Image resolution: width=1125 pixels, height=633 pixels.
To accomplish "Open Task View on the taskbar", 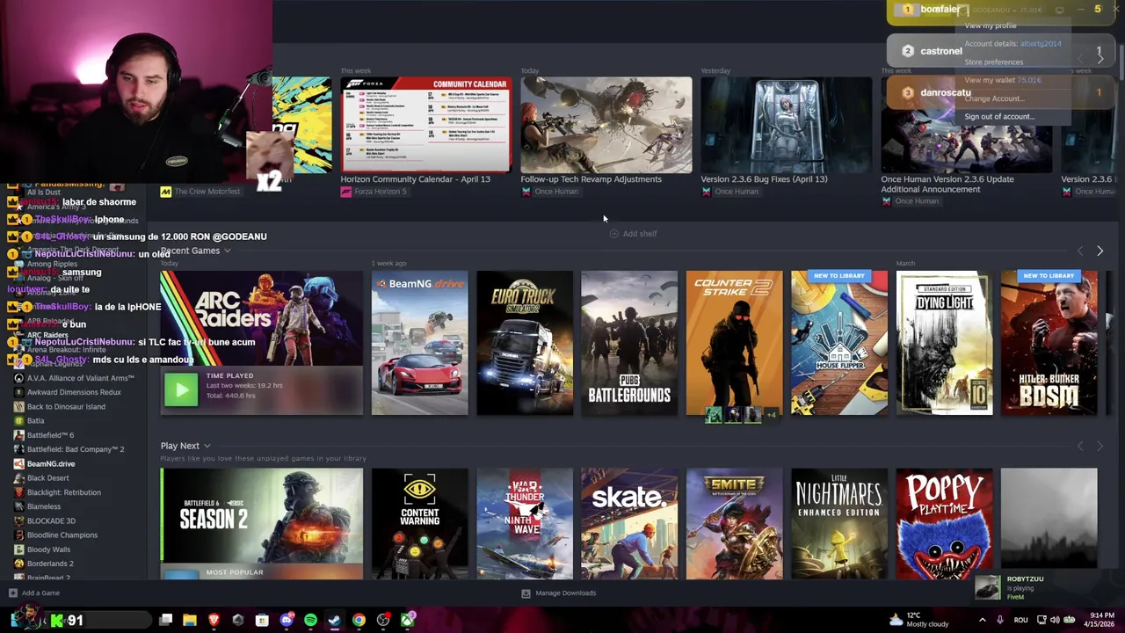I will coord(165,621).
